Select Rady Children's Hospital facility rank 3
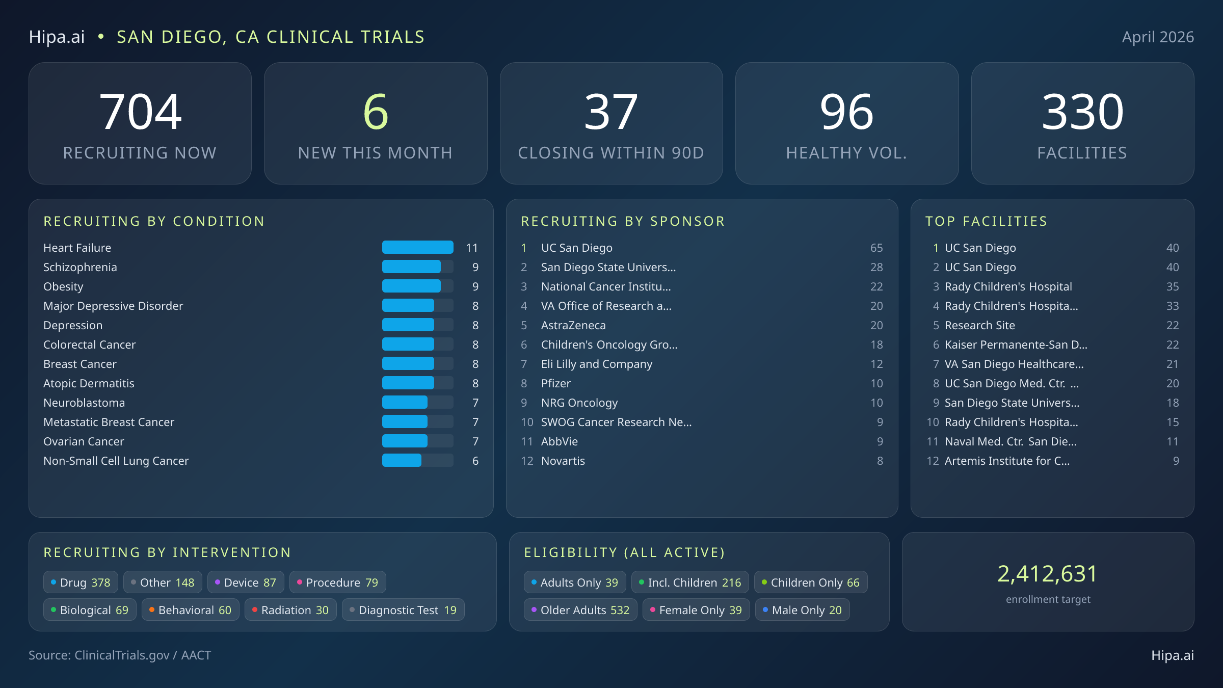Screen dimensions: 1223x688 pos(1052,286)
